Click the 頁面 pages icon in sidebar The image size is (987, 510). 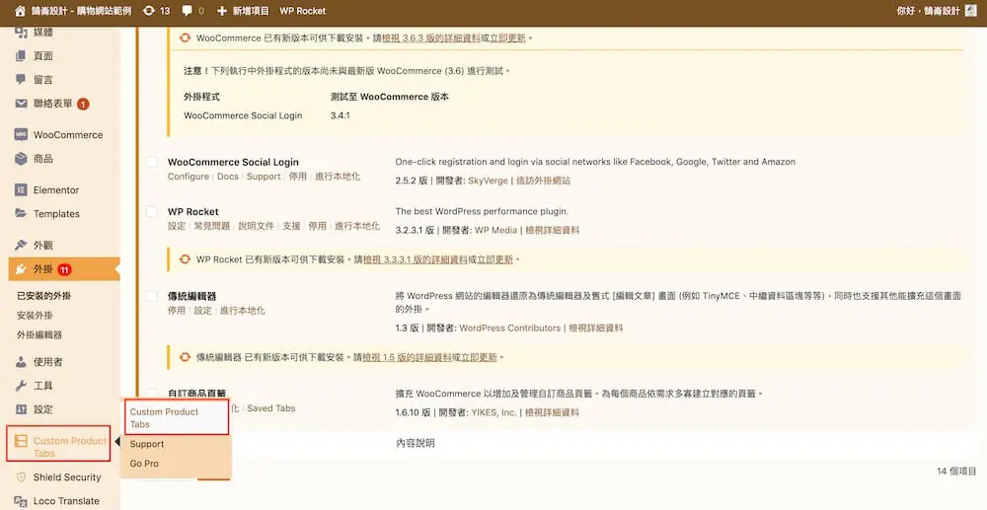pos(21,56)
